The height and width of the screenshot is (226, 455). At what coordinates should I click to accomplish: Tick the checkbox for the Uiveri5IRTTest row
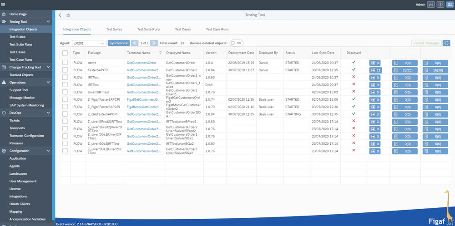[65, 92]
